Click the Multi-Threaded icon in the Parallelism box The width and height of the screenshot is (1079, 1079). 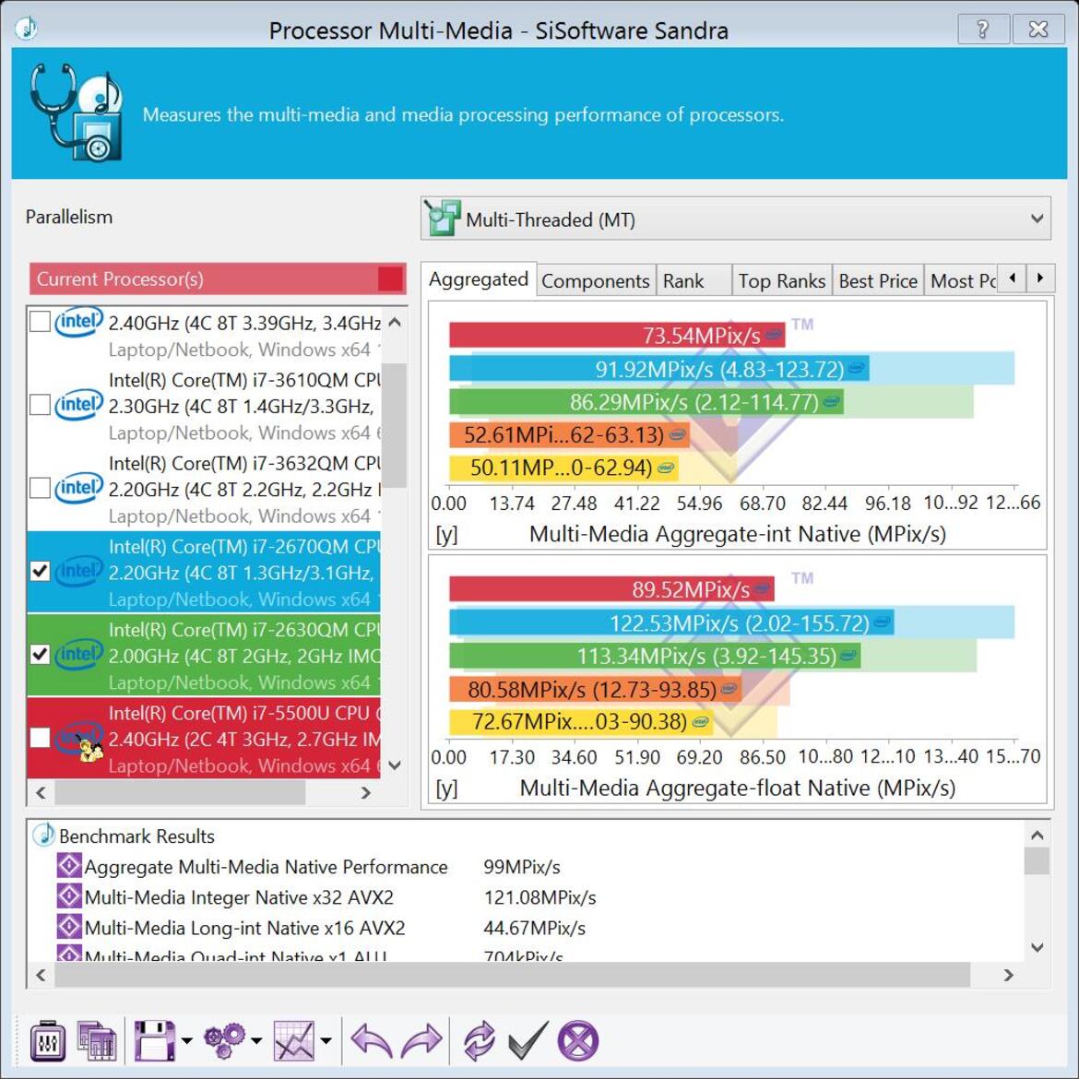(442, 219)
